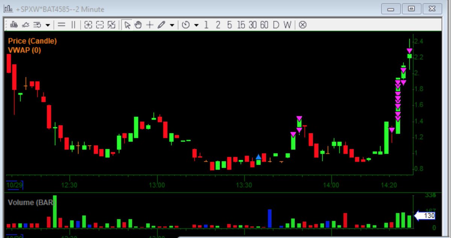Click the 130 volume value marker
The image size is (451, 238).
click(x=425, y=216)
